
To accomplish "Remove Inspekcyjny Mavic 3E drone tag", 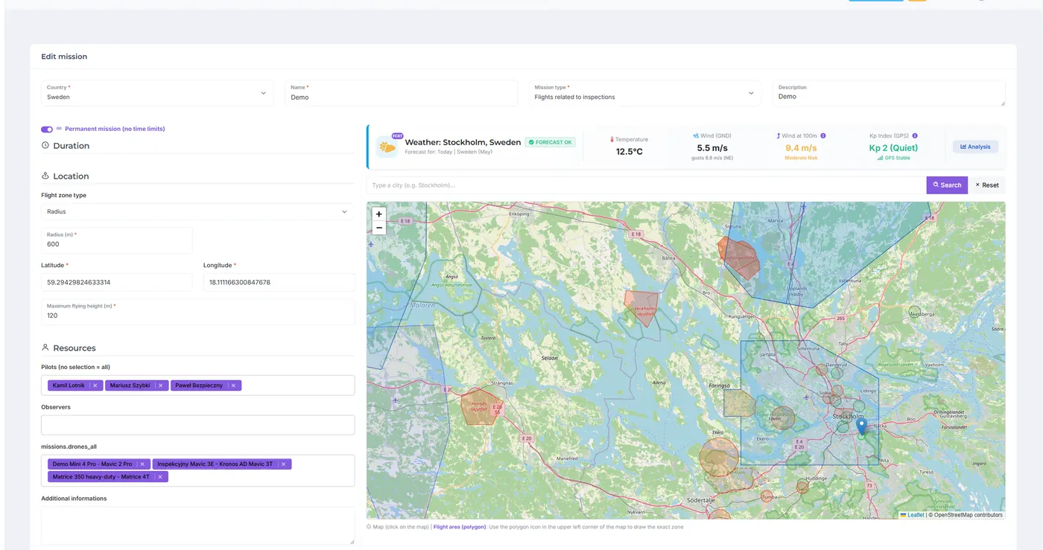I will point(283,464).
